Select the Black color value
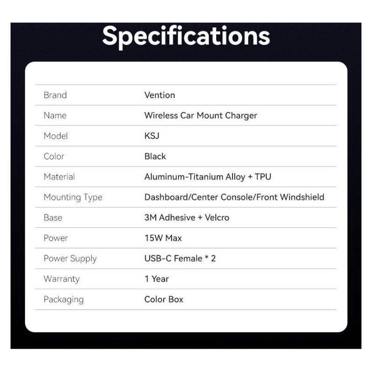372x372 pixels. (x=155, y=156)
